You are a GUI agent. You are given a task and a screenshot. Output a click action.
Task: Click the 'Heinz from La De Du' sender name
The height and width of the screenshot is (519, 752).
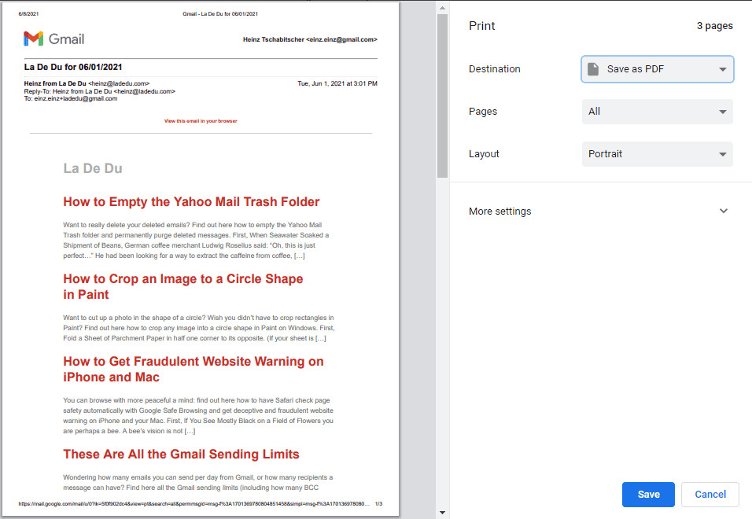tap(55, 83)
